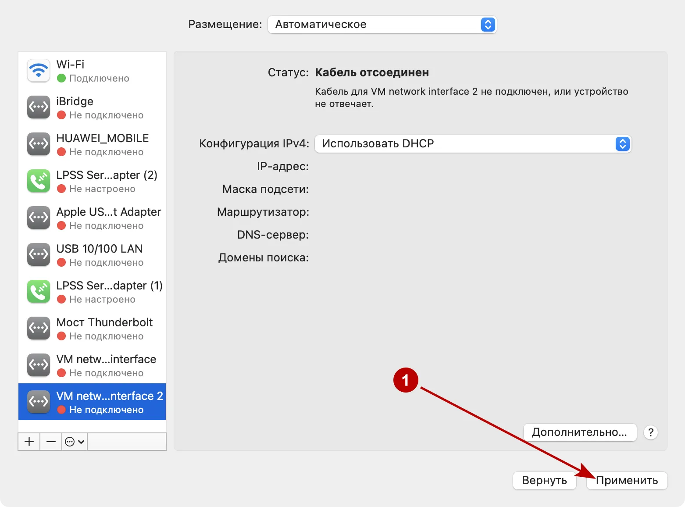Open the actions gear menu below the list
This screenshot has width=685, height=507.
74,442
